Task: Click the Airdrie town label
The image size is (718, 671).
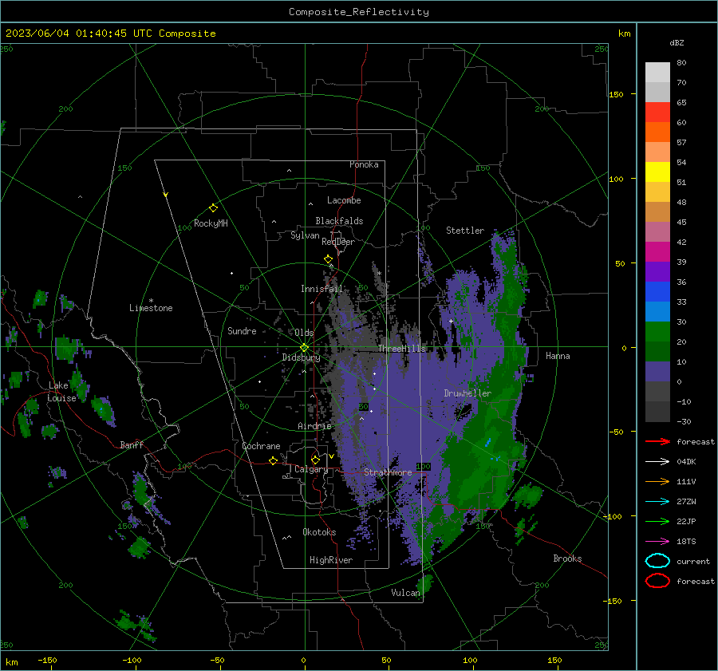Action: pos(314,426)
